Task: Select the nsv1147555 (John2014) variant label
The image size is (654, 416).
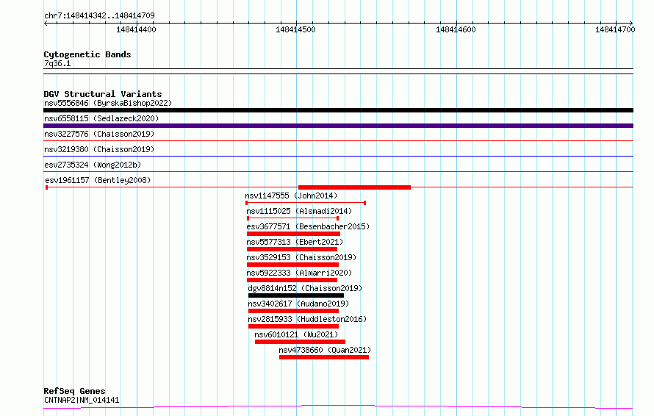Action: point(291,196)
